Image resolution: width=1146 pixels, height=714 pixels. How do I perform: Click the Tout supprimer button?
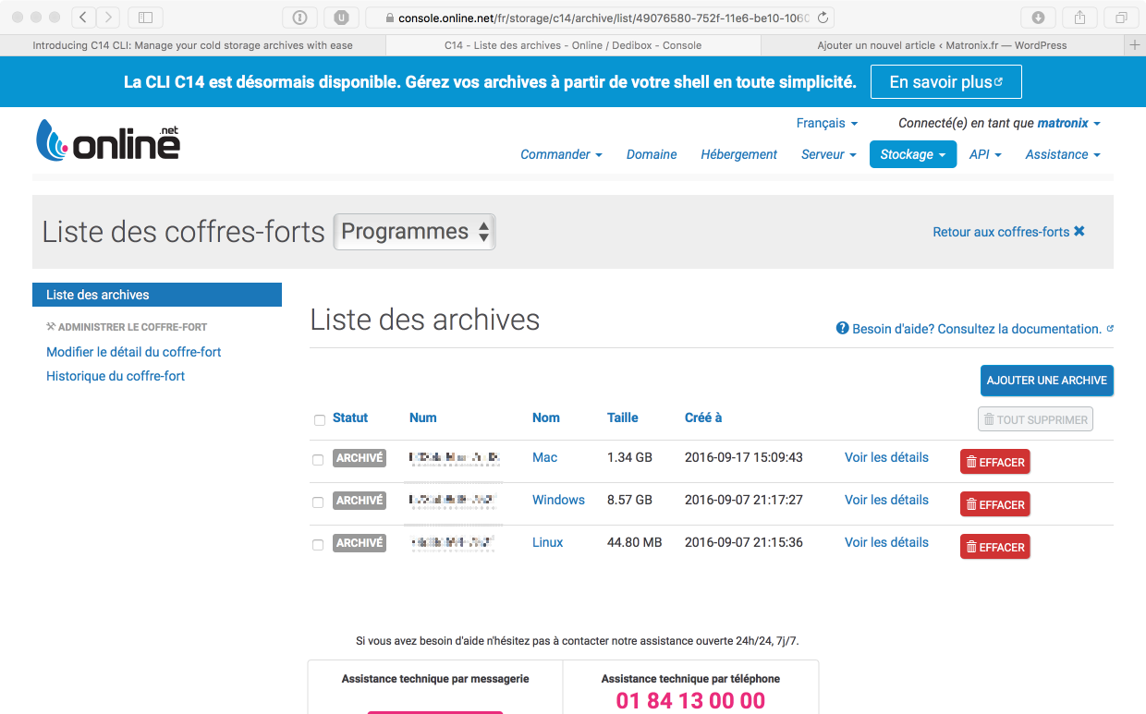[x=1035, y=419]
